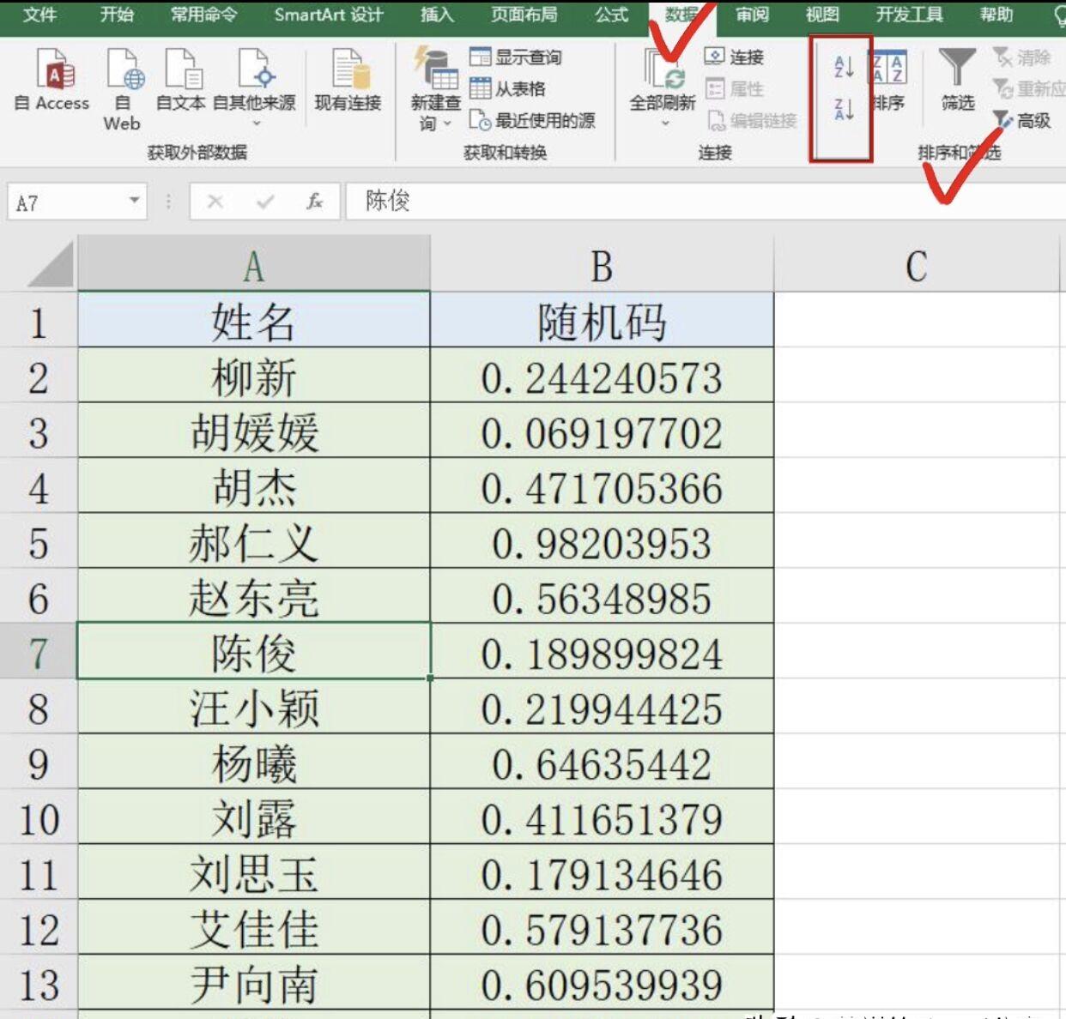Expand the 全部刷新 dropdown arrow
Viewport: 1066px width, 1019px height.
pyautogui.click(x=664, y=124)
